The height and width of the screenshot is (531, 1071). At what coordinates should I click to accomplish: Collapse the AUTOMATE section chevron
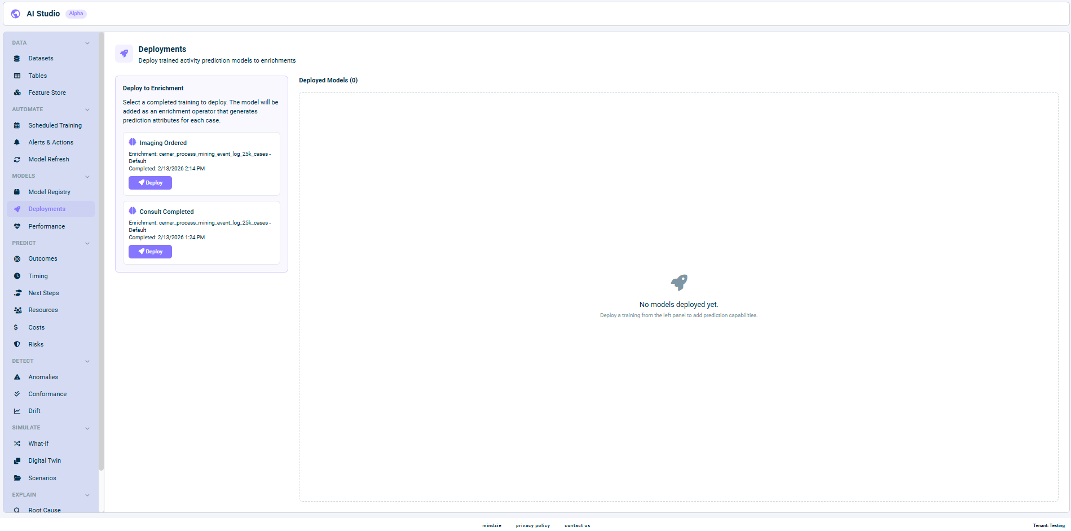87,109
